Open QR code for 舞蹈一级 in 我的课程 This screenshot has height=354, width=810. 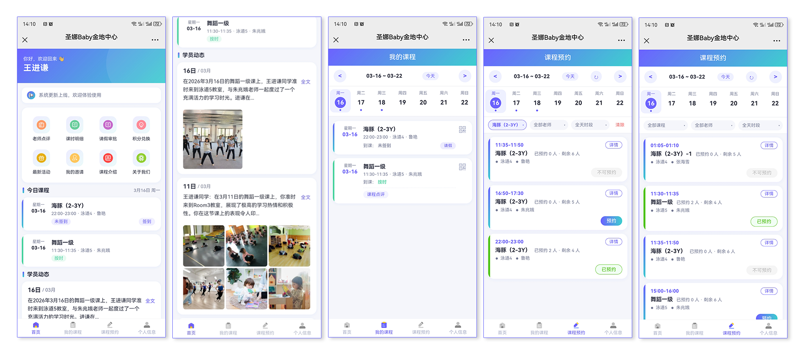[x=462, y=167]
